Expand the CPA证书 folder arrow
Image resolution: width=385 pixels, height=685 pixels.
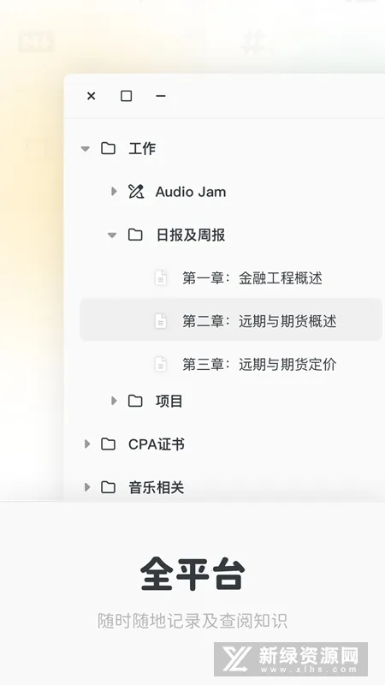tap(87, 444)
